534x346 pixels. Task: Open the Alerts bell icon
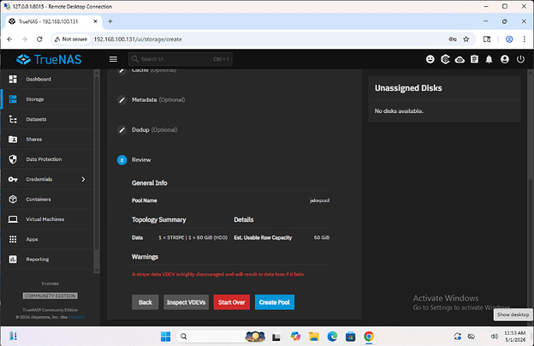(489, 59)
